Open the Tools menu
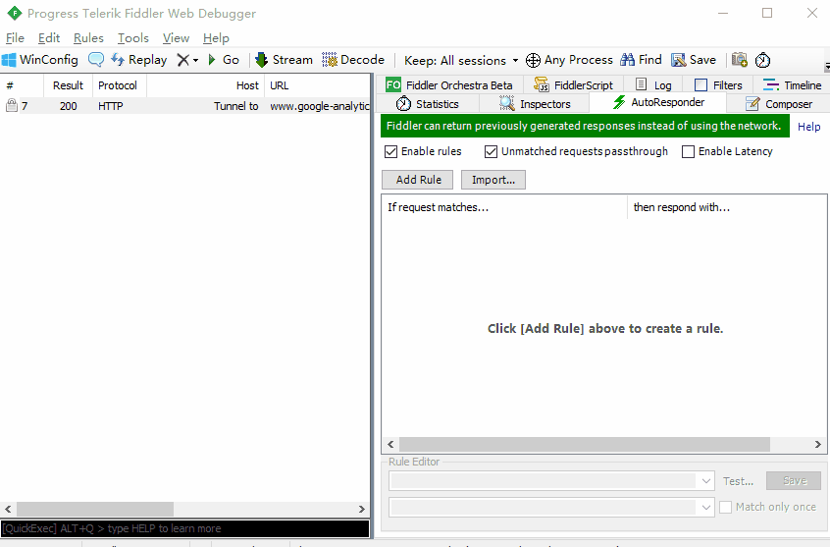 (132, 38)
